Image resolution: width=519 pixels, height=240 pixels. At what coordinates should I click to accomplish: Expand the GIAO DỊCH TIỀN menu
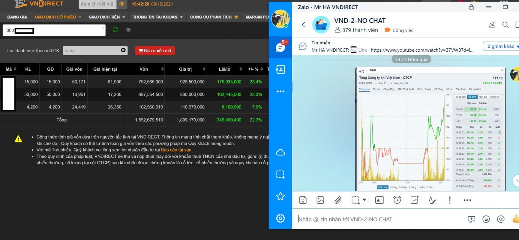pos(107,17)
